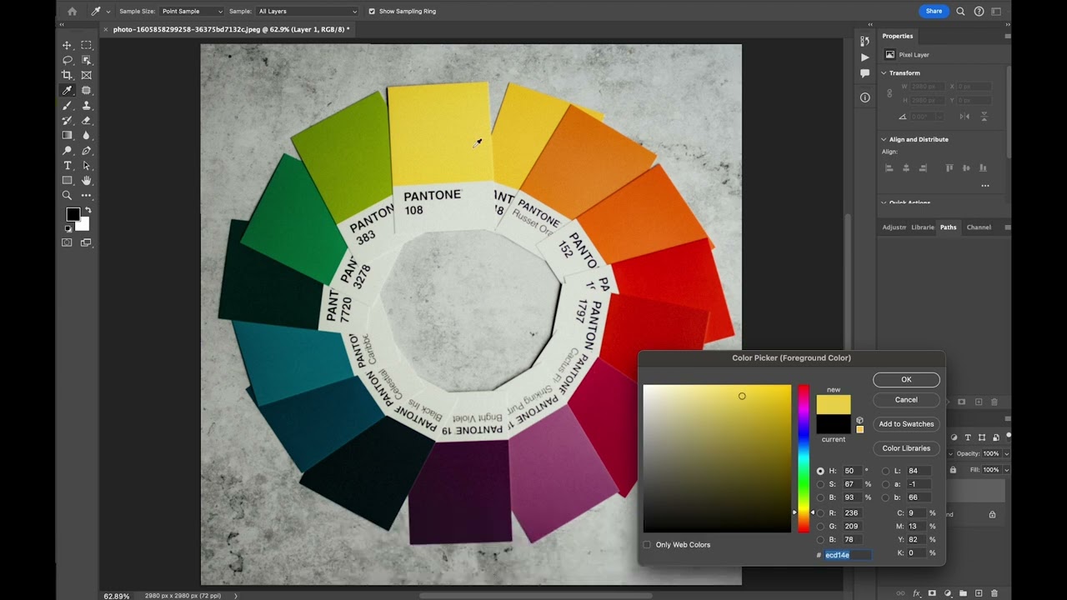Select the Type tool

tap(67, 165)
